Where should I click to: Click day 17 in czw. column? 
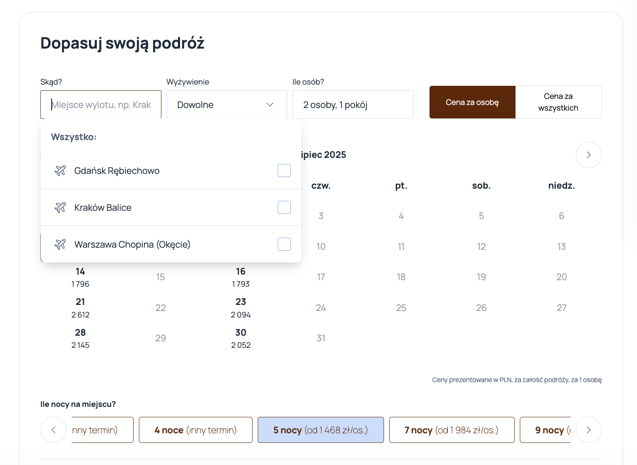pos(321,277)
